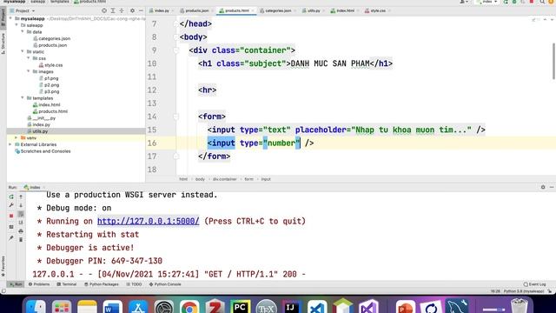The image size is (556, 313).
Task: Open MySQL Workbench dolphin icon in Dock
Action: tap(457, 307)
